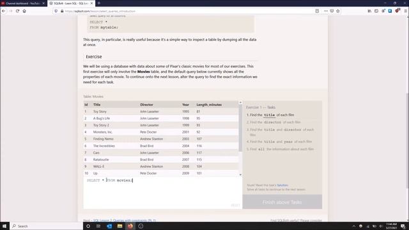The height and width of the screenshot is (230, 409).
Task: Open SQL Lesson 2 Queries with constraints link
Action: click(x=125, y=220)
